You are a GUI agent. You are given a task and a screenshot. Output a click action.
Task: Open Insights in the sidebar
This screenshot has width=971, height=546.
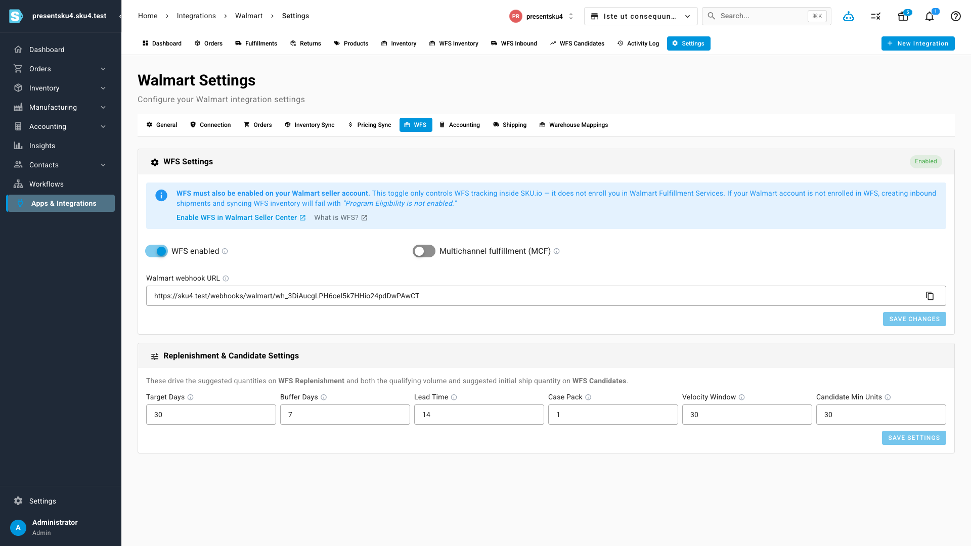(60, 146)
